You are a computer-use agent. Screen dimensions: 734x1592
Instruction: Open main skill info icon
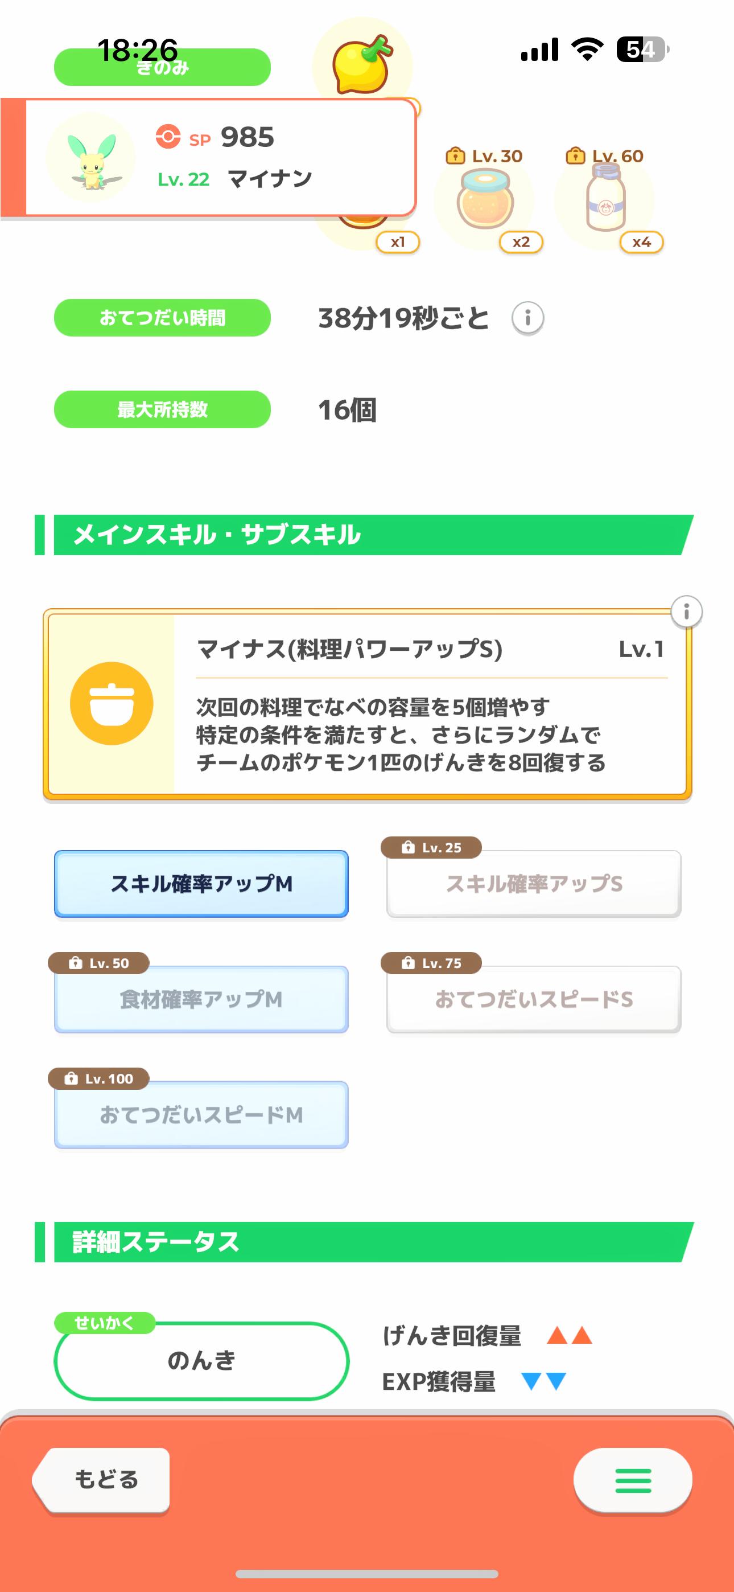686,612
